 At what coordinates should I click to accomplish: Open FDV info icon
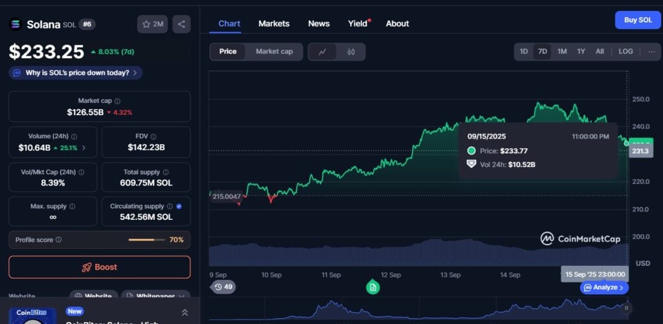153,136
